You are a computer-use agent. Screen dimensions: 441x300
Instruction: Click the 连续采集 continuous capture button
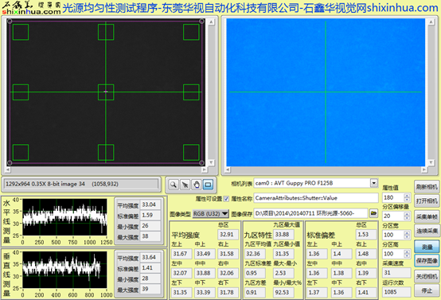pyautogui.click(x=427, y=231)
